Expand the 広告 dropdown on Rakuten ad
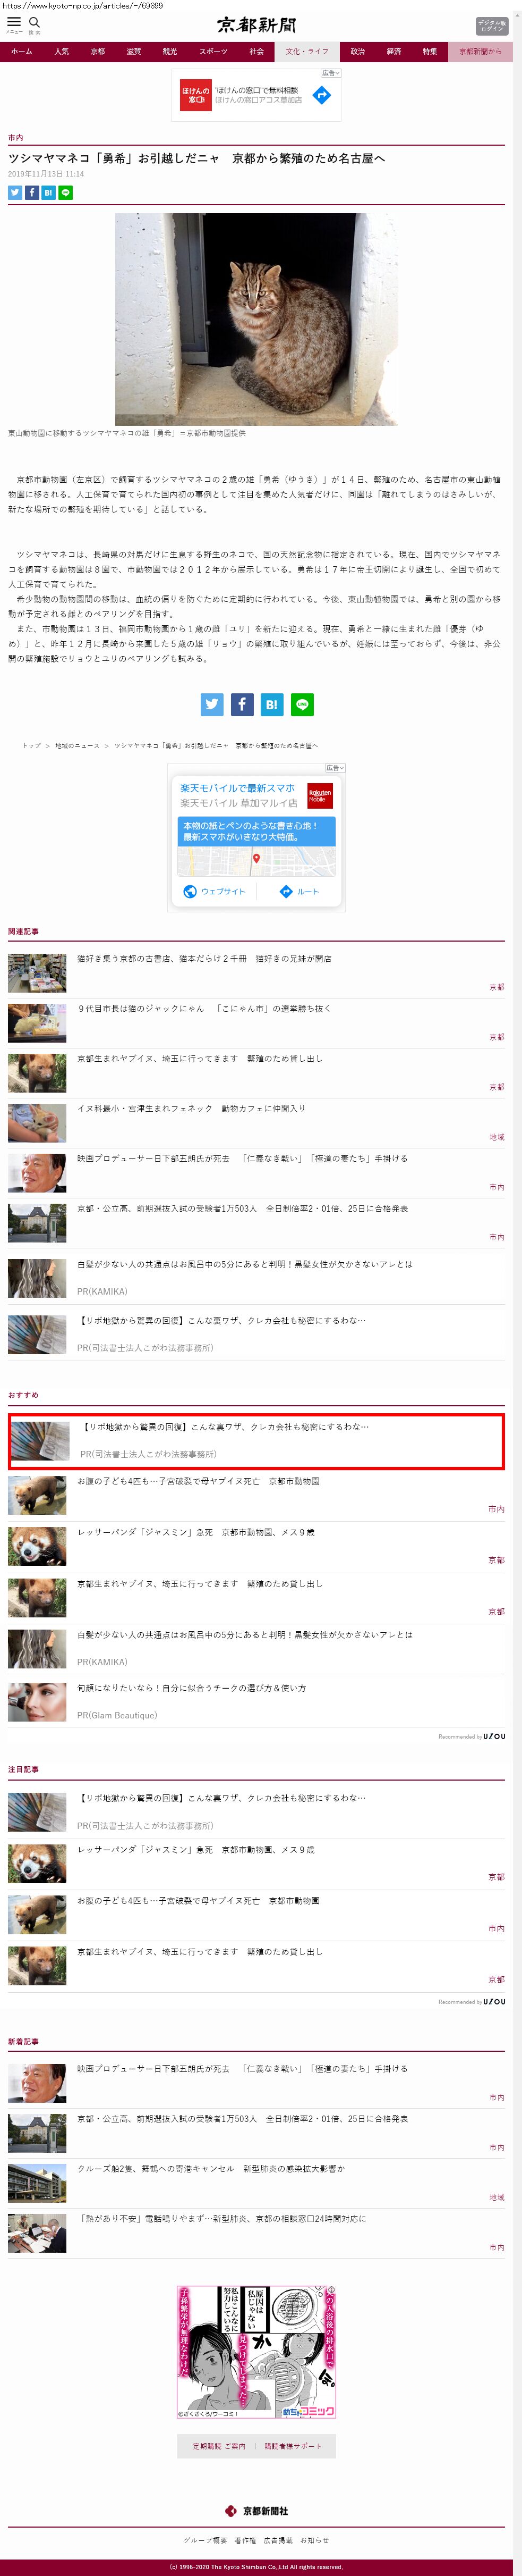 pos(336,768)
